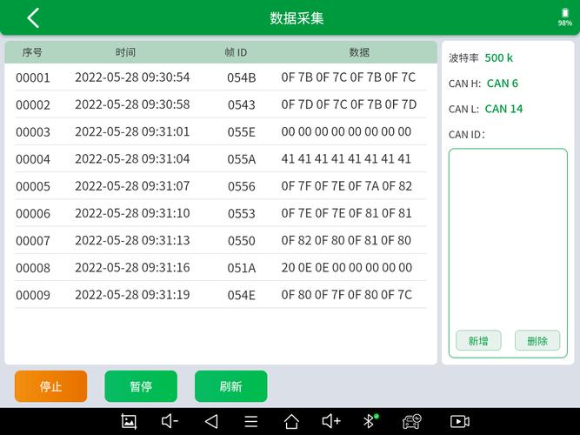This screenshot has height=435, width=580.
Task: Select frame ID 054B
Action: pyautogui.click(x=242, y=77)
